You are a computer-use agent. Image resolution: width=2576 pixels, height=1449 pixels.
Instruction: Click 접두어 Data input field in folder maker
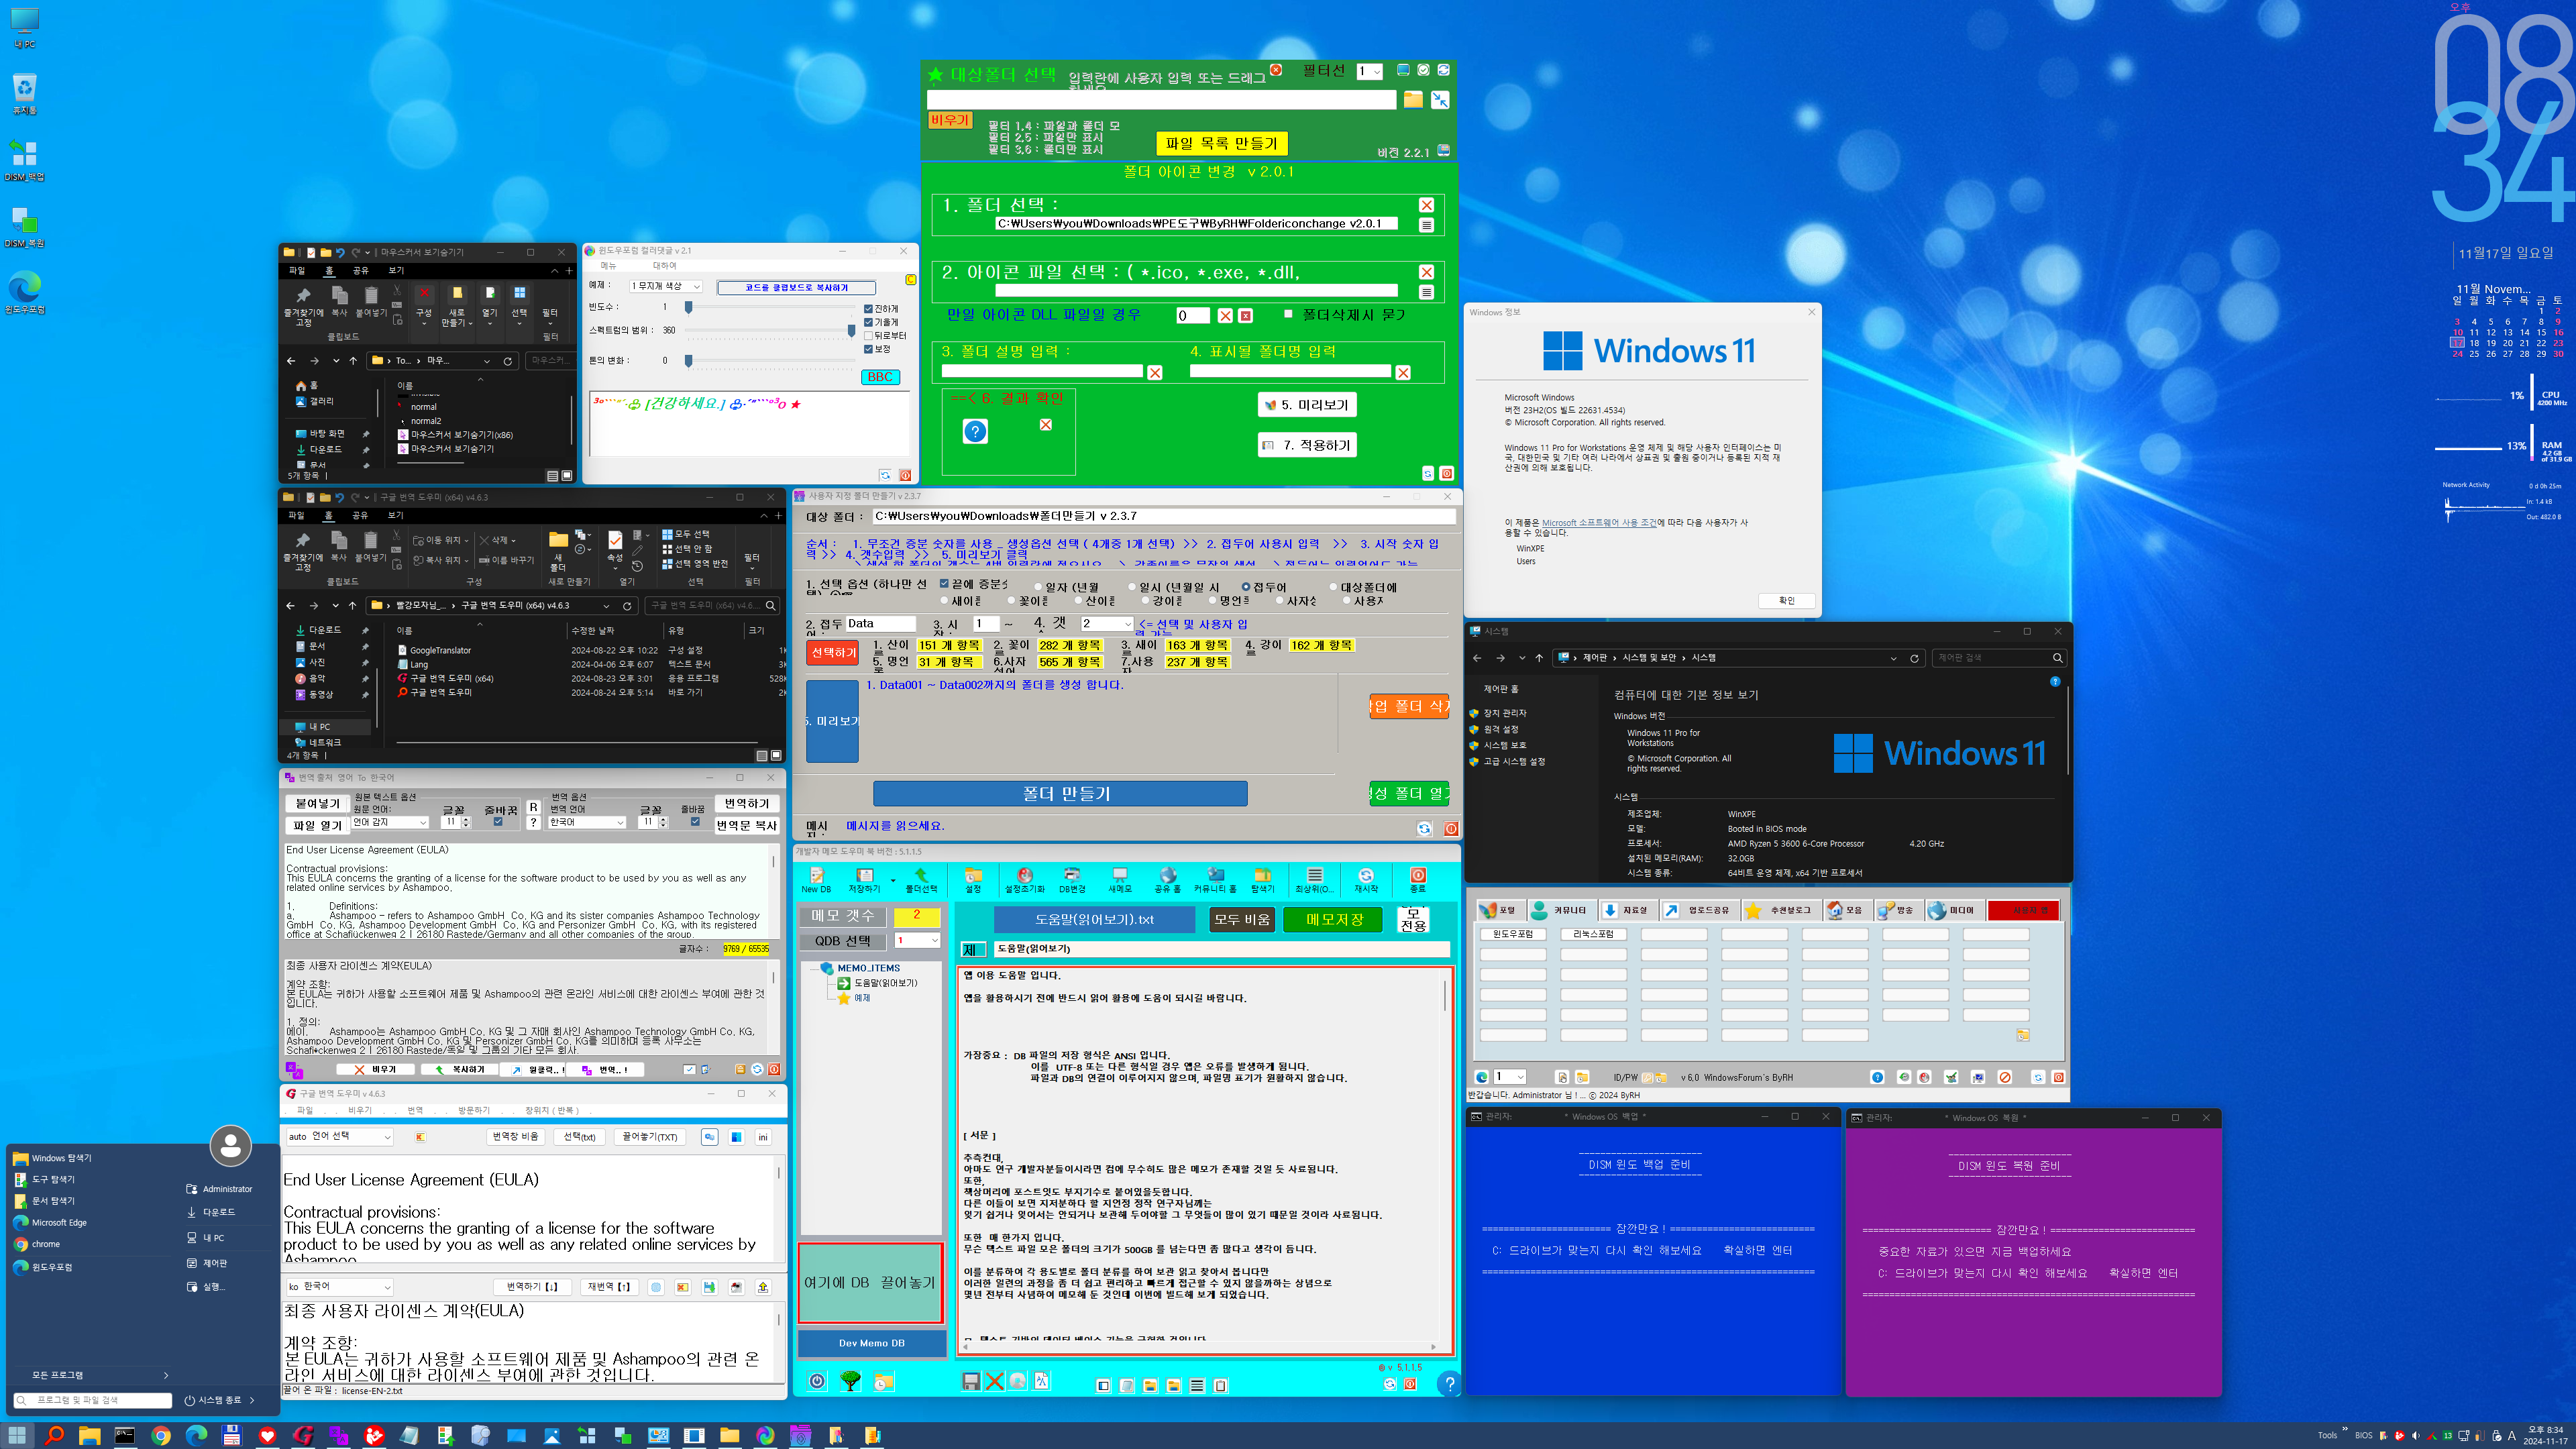pyautogui.click(x=880, y=624)
